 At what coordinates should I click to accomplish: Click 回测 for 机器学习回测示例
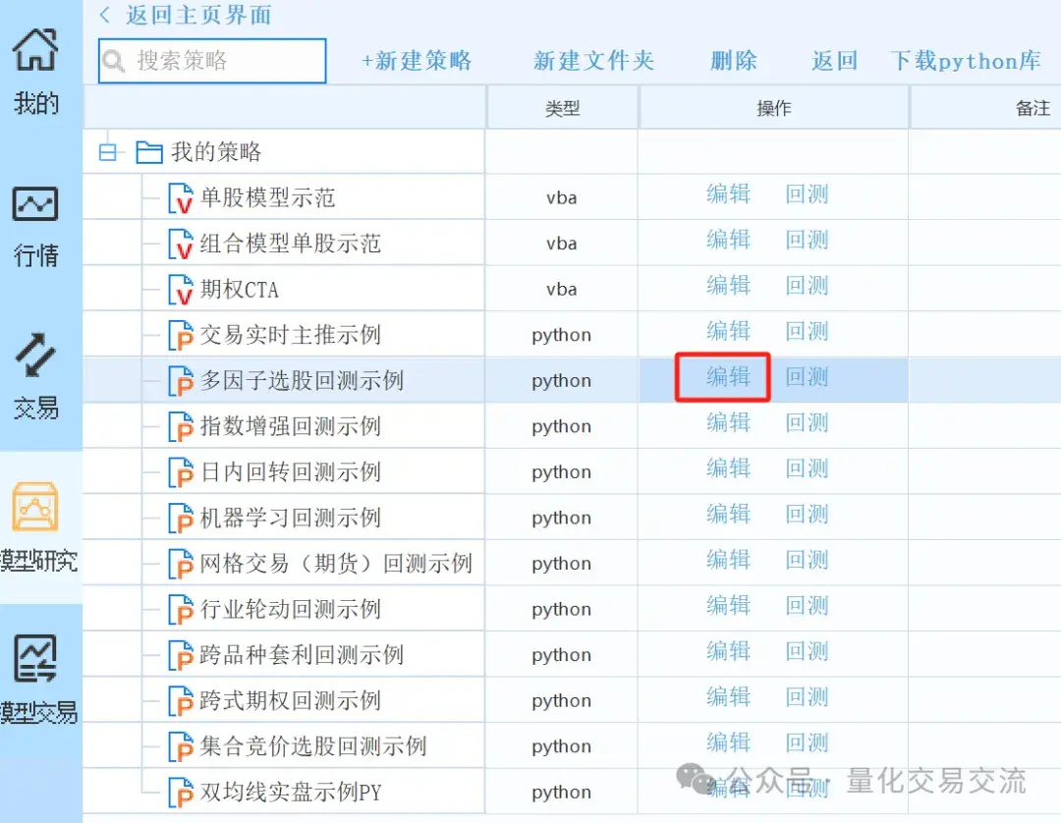click(807, 514)
